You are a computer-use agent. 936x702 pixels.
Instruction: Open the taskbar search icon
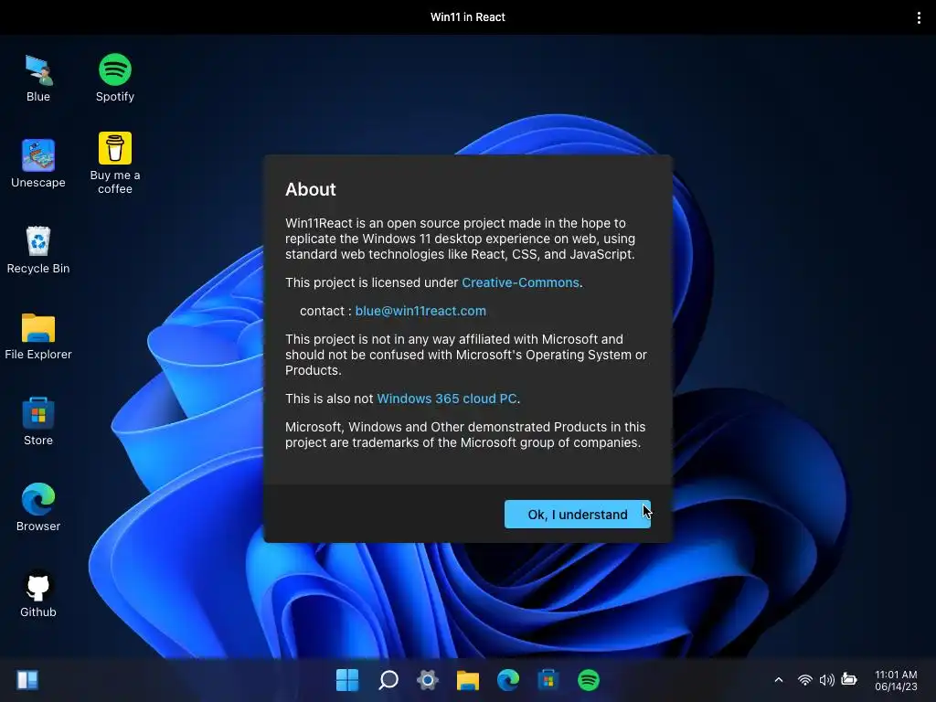point(388,680)
